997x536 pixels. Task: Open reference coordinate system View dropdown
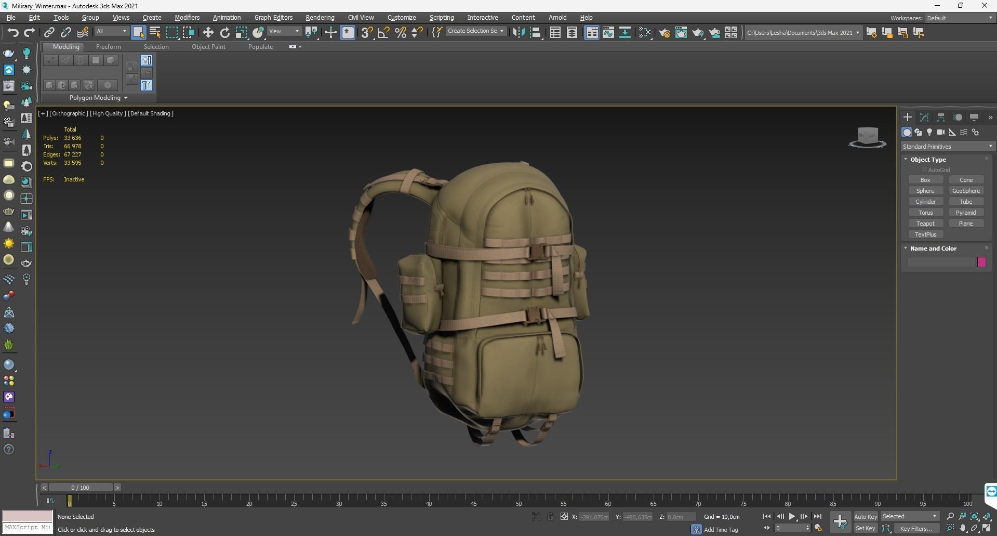coord(284,32)
